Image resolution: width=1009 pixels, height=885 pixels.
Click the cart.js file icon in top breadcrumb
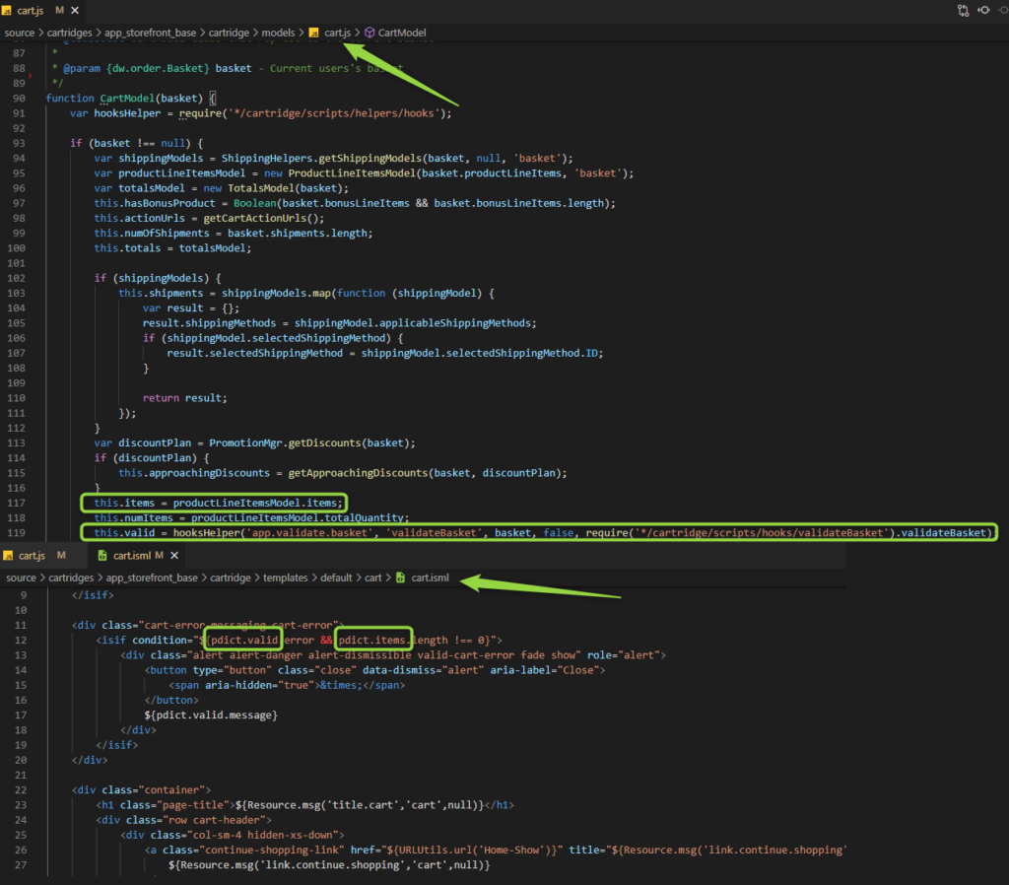pos(314,33)
